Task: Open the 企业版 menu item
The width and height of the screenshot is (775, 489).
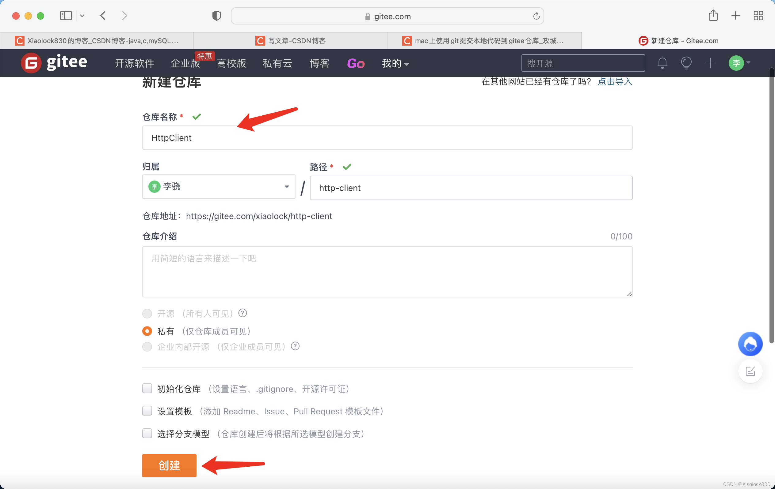Action: tap(185, 63)
